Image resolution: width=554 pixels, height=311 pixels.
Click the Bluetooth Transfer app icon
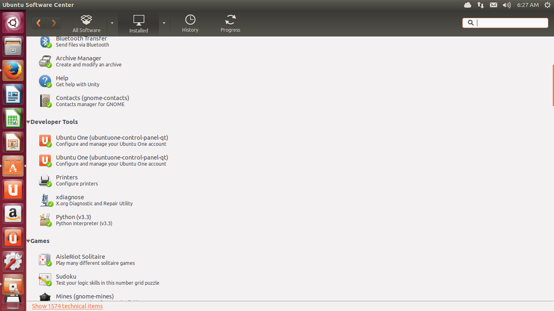(45, 41)
